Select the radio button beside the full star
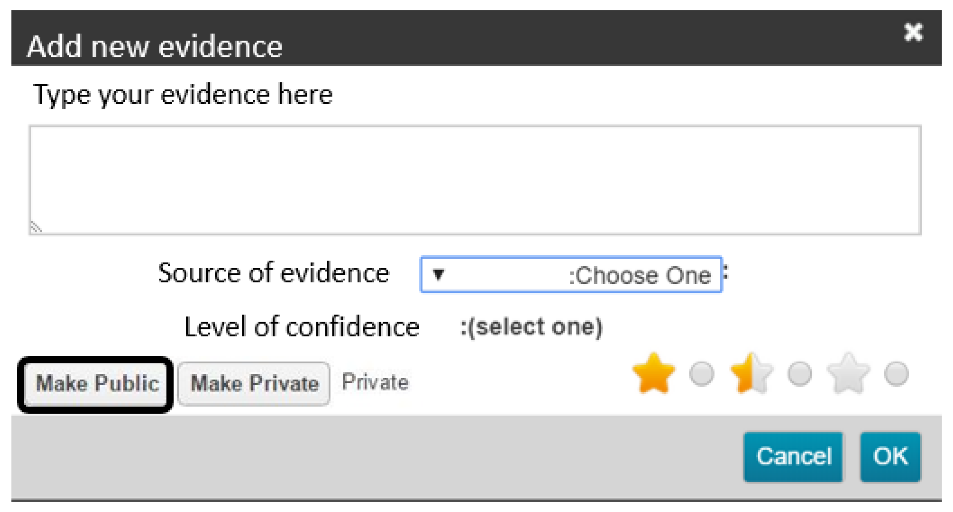The width and height of the screenshot is (953, 512). 702,374
